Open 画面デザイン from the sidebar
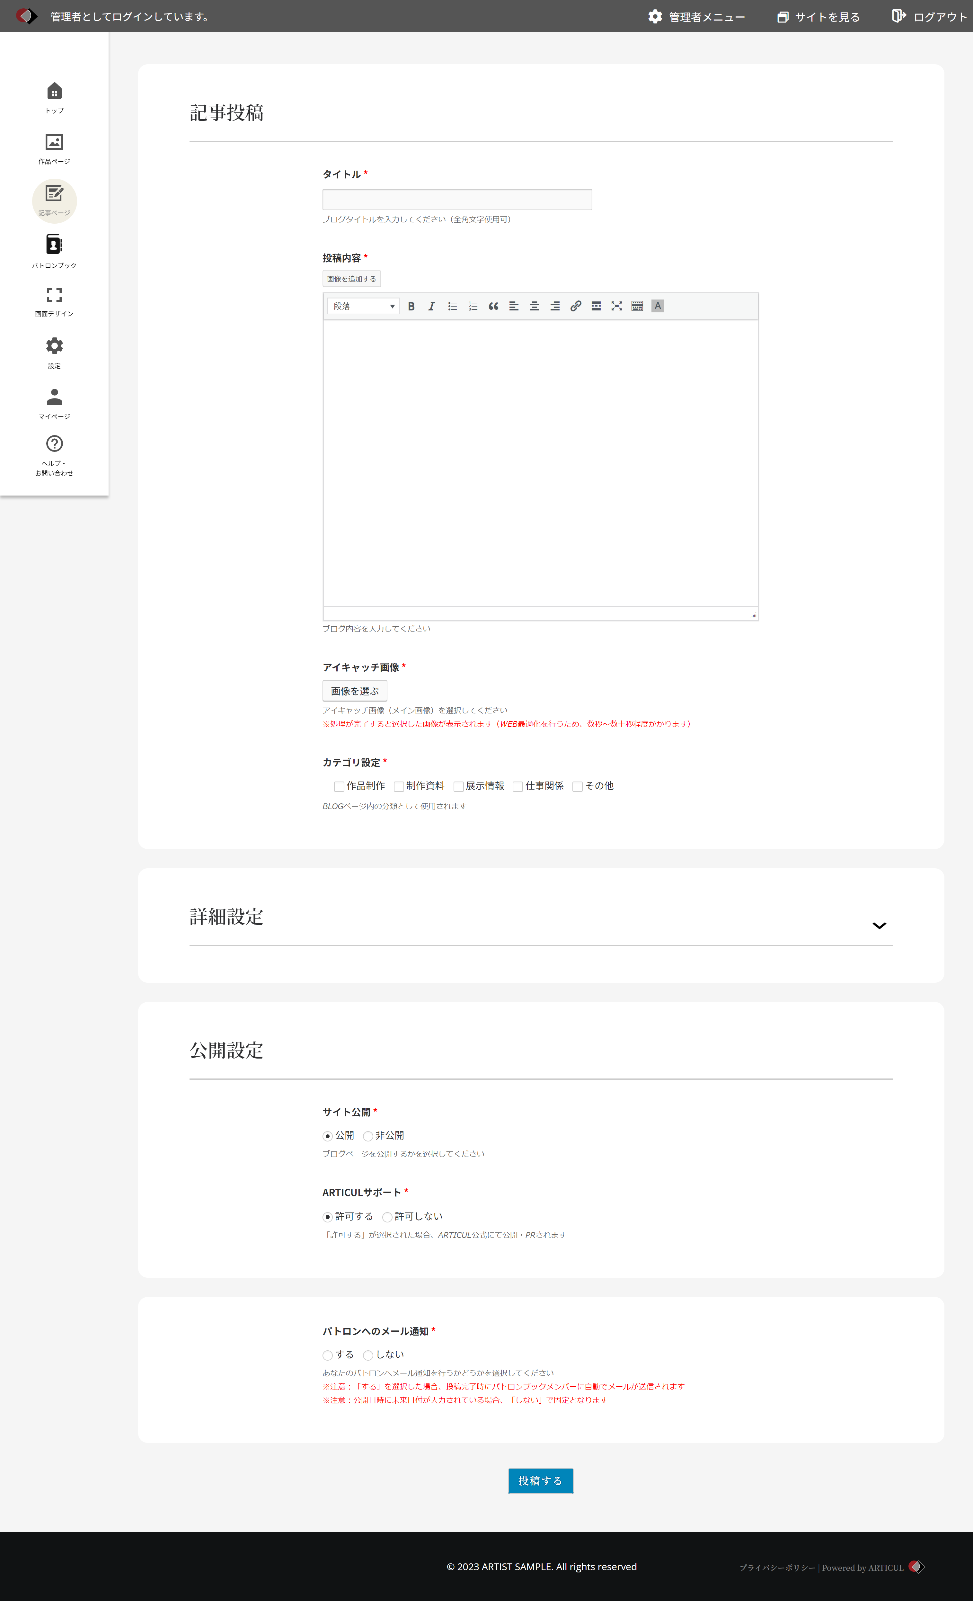The height and width of the screenshot is (1601, 973). point(55,301)
